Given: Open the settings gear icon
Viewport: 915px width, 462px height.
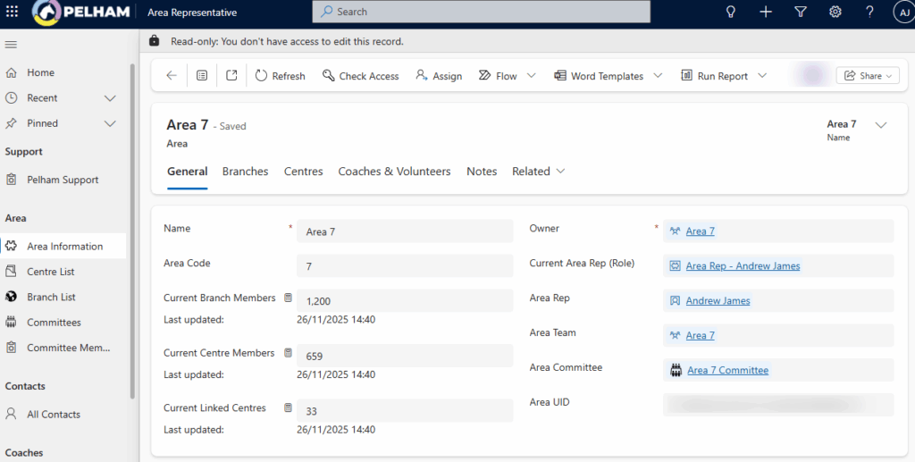Looking at the screenshot, I should (835, 12).
